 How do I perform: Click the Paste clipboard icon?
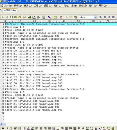[75, 17]
